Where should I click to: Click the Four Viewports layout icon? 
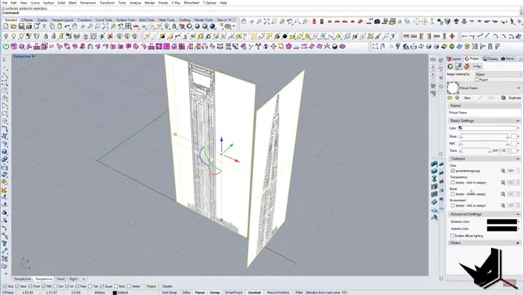(128, 26)
